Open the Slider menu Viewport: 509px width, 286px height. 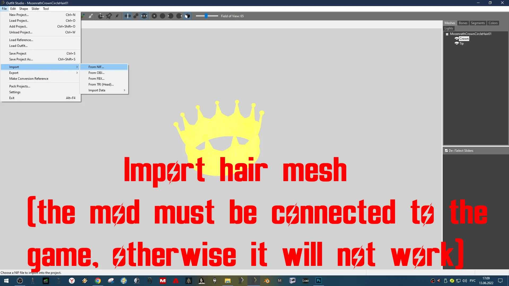click(x=35, y=9)
